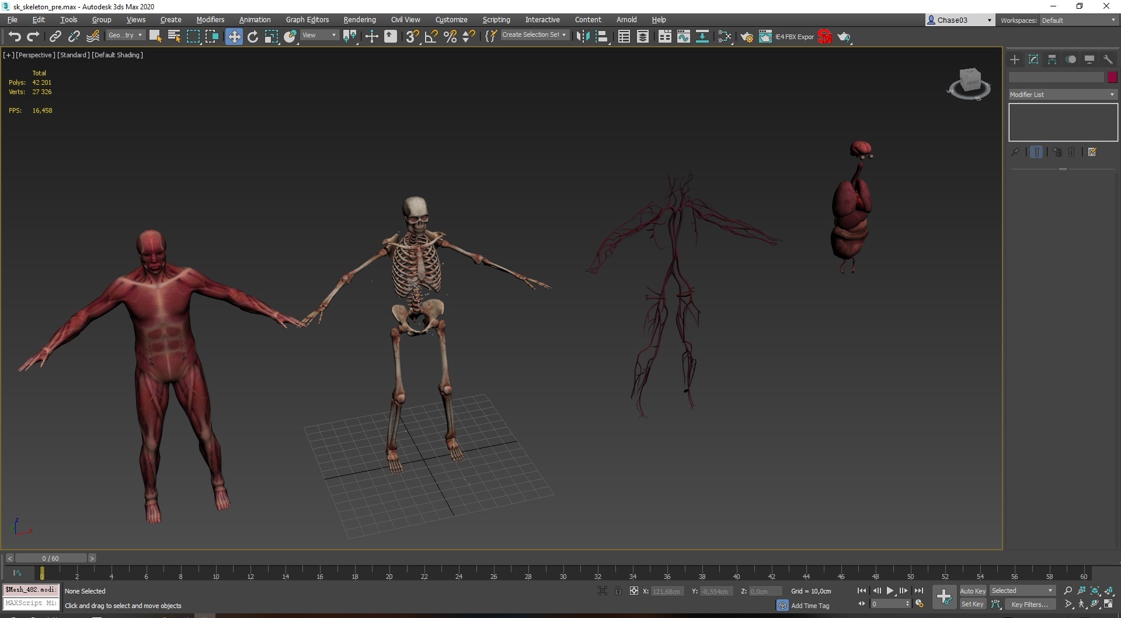This screenshot has height=618, width=1121.
Task: Click the Undo arrow icon
Action: [x=15, y=37]
